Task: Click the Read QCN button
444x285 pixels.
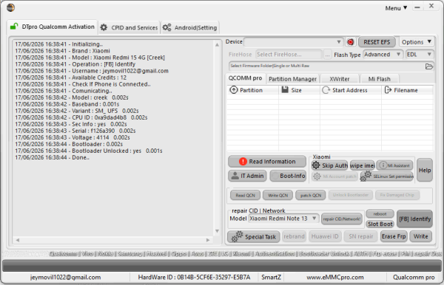Action: (246, 195)
